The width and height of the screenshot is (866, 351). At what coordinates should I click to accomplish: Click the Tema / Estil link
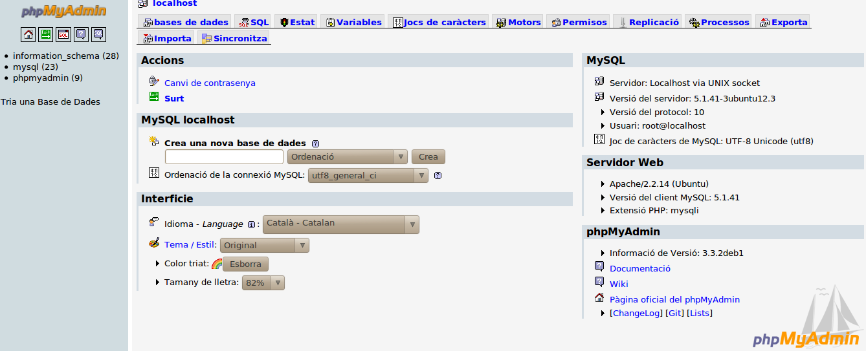click(189, 245)
